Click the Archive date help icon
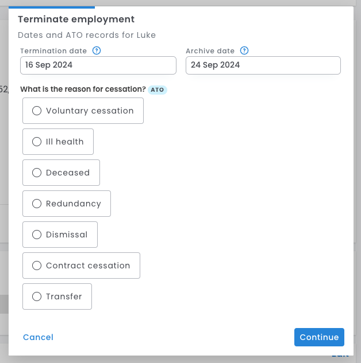The image size is (361, 363). click(244, 50)
